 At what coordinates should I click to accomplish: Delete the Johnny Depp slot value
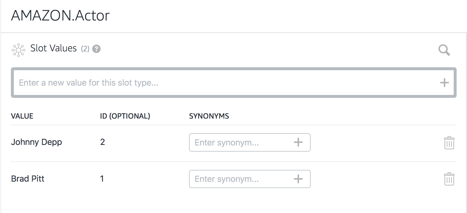[449, 143]
